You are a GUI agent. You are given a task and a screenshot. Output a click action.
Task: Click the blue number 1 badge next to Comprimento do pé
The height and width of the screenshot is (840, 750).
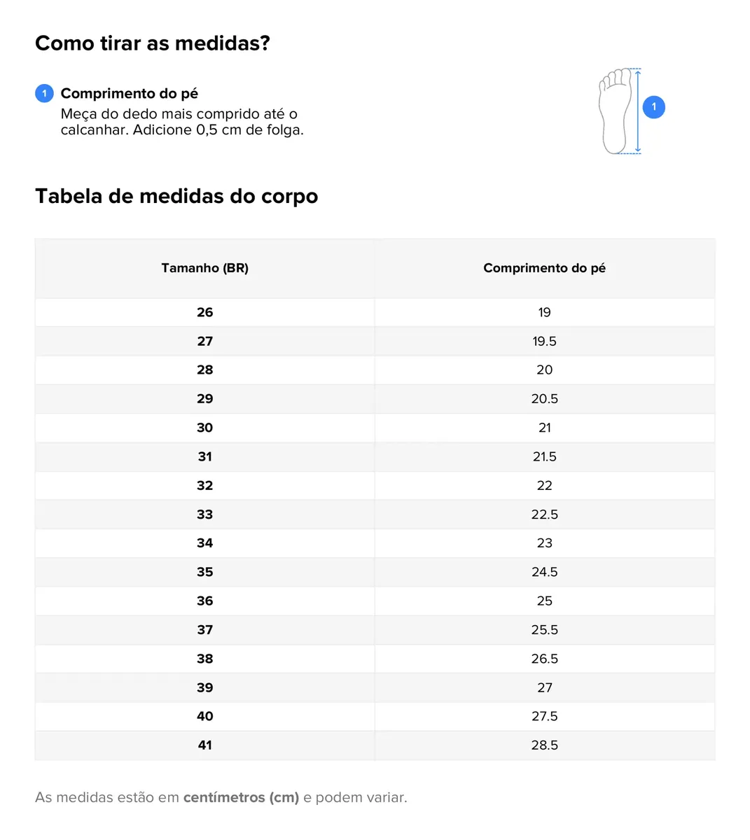point(44,93)
